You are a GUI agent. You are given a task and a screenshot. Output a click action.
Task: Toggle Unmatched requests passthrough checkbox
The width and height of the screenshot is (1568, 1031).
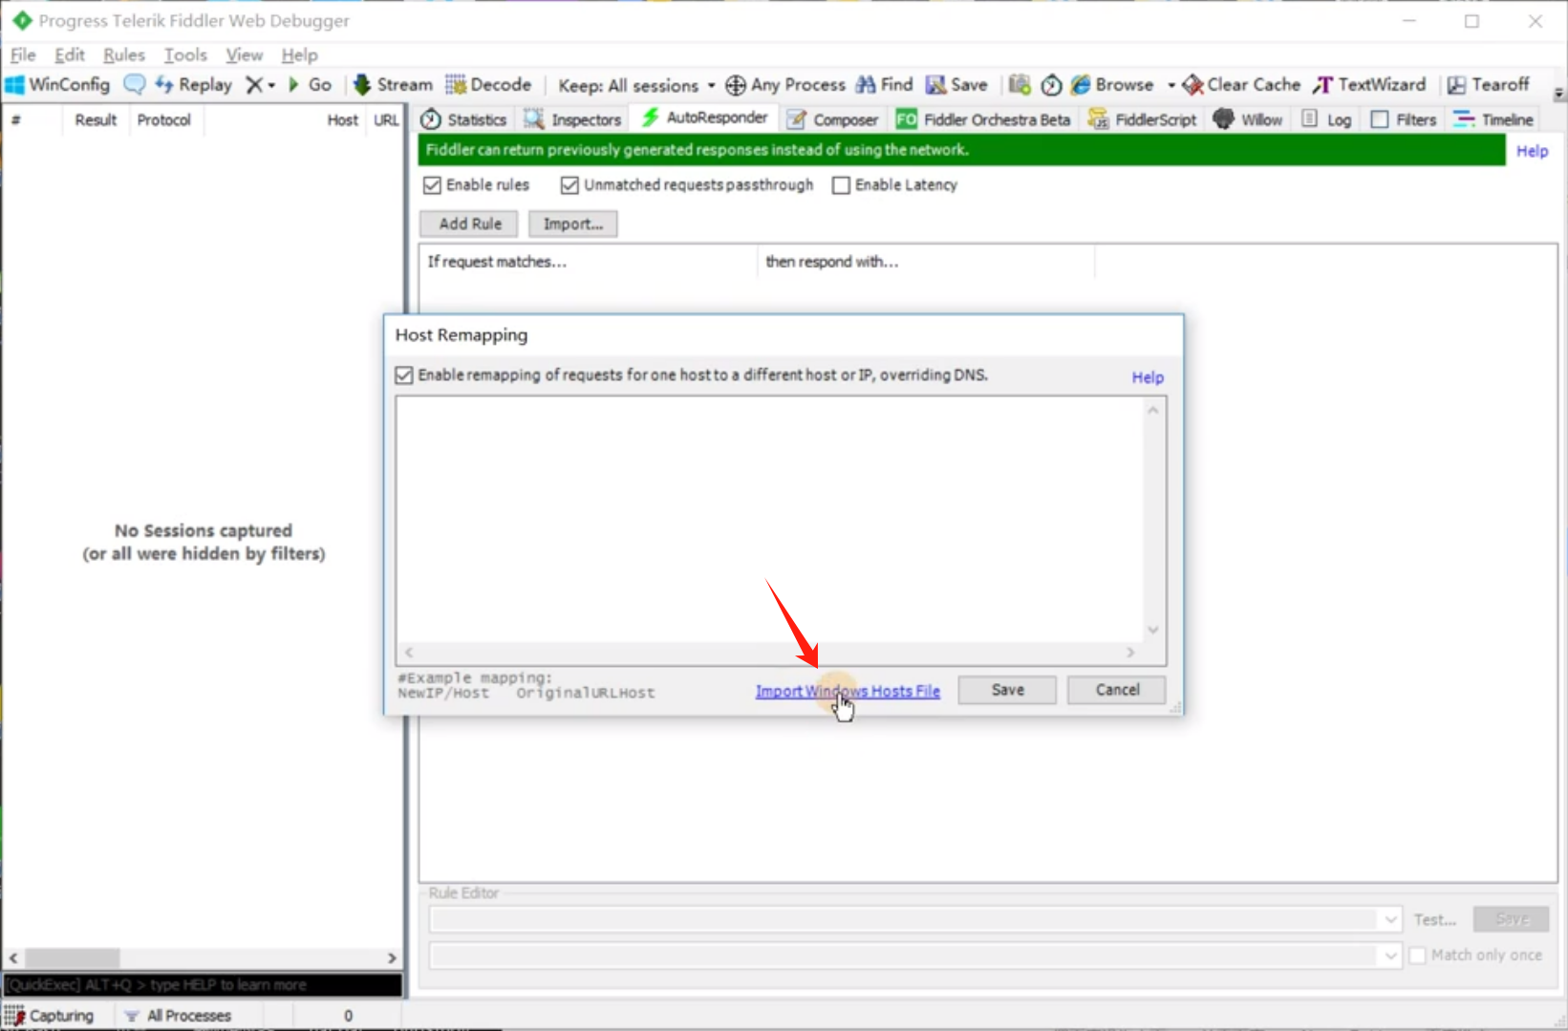point(569,185)
